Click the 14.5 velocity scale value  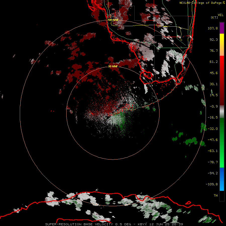pos(214,95)
